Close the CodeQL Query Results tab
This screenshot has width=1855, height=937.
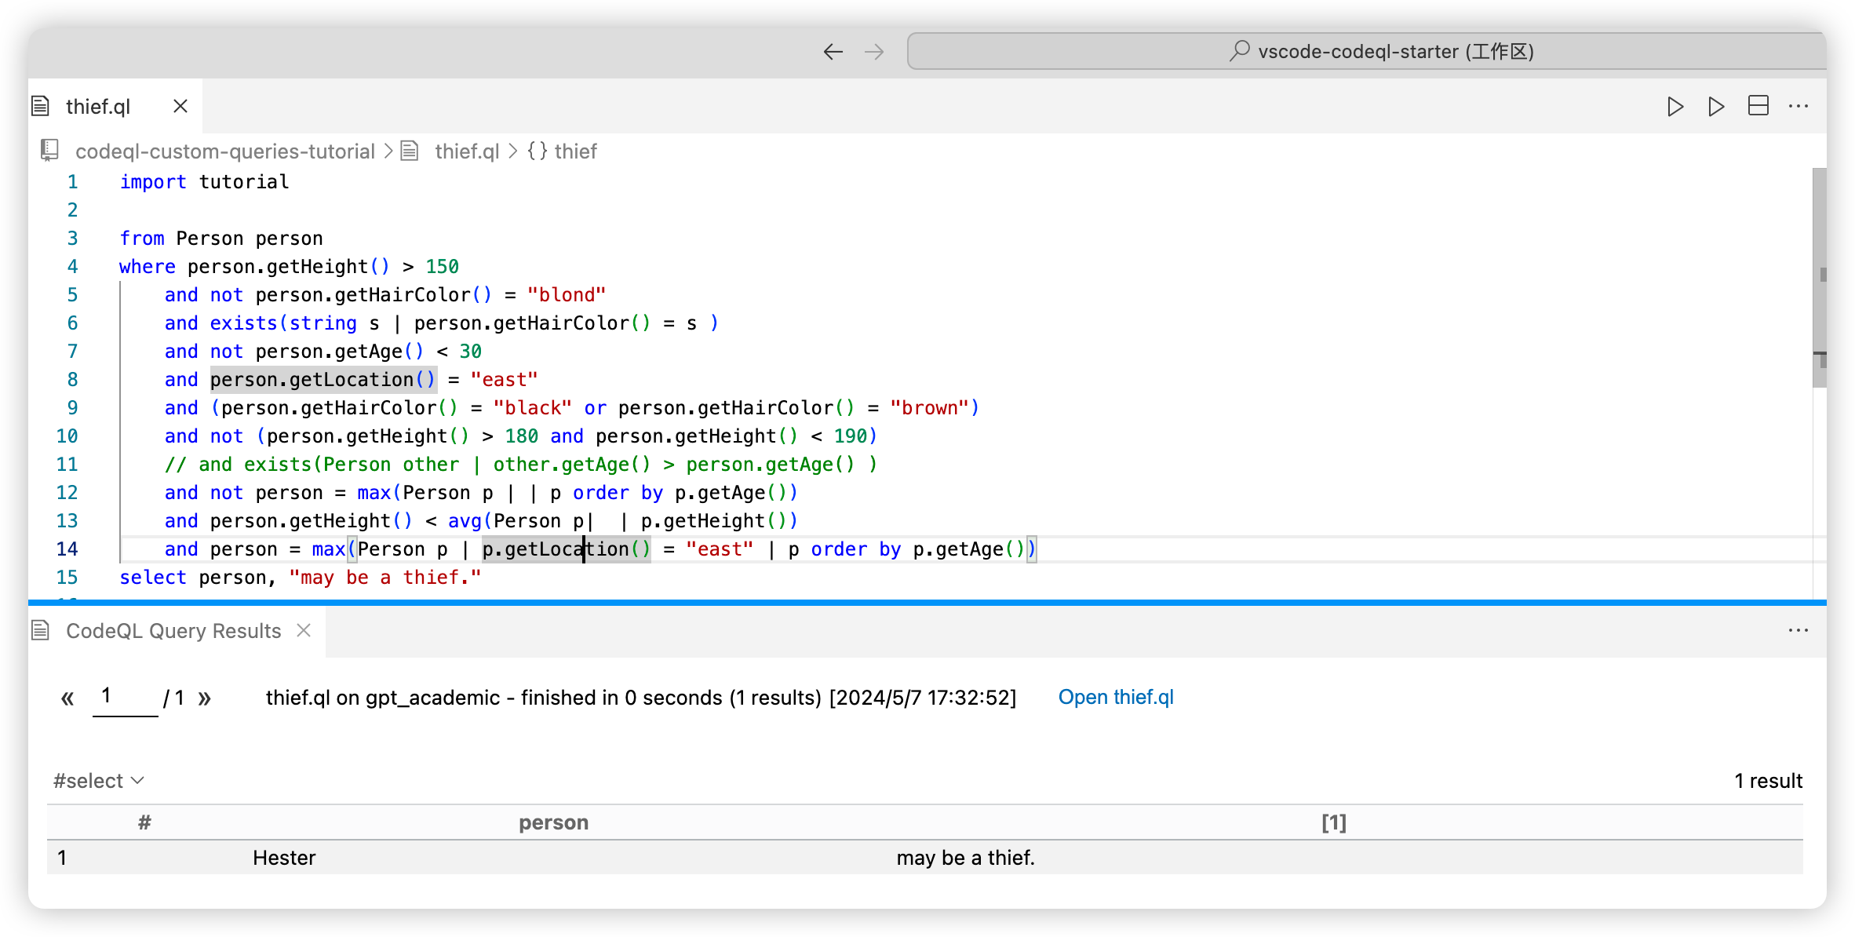pos(304,630)
